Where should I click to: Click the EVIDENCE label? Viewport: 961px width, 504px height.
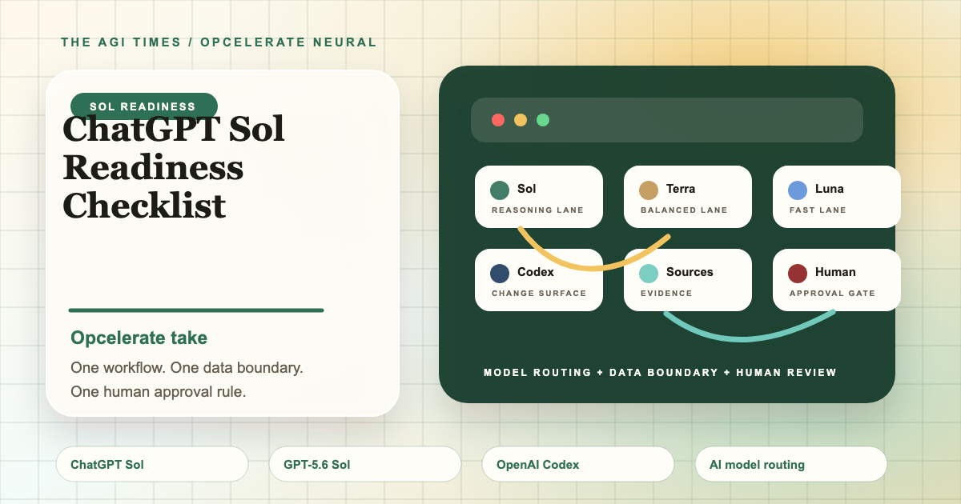(x=666, y=294)
